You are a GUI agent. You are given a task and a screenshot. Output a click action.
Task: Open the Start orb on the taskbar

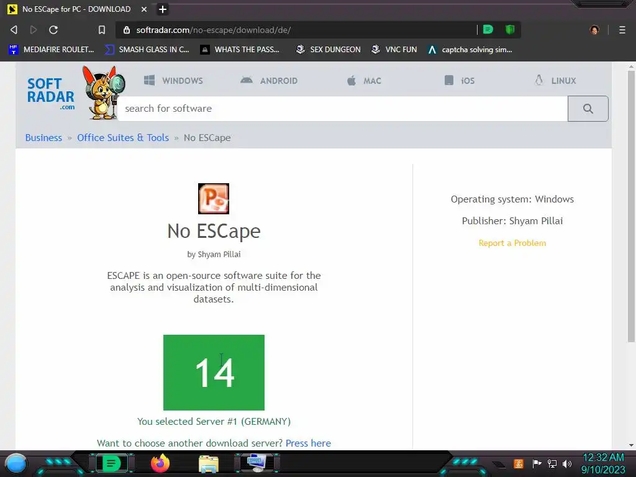[16, 463]
